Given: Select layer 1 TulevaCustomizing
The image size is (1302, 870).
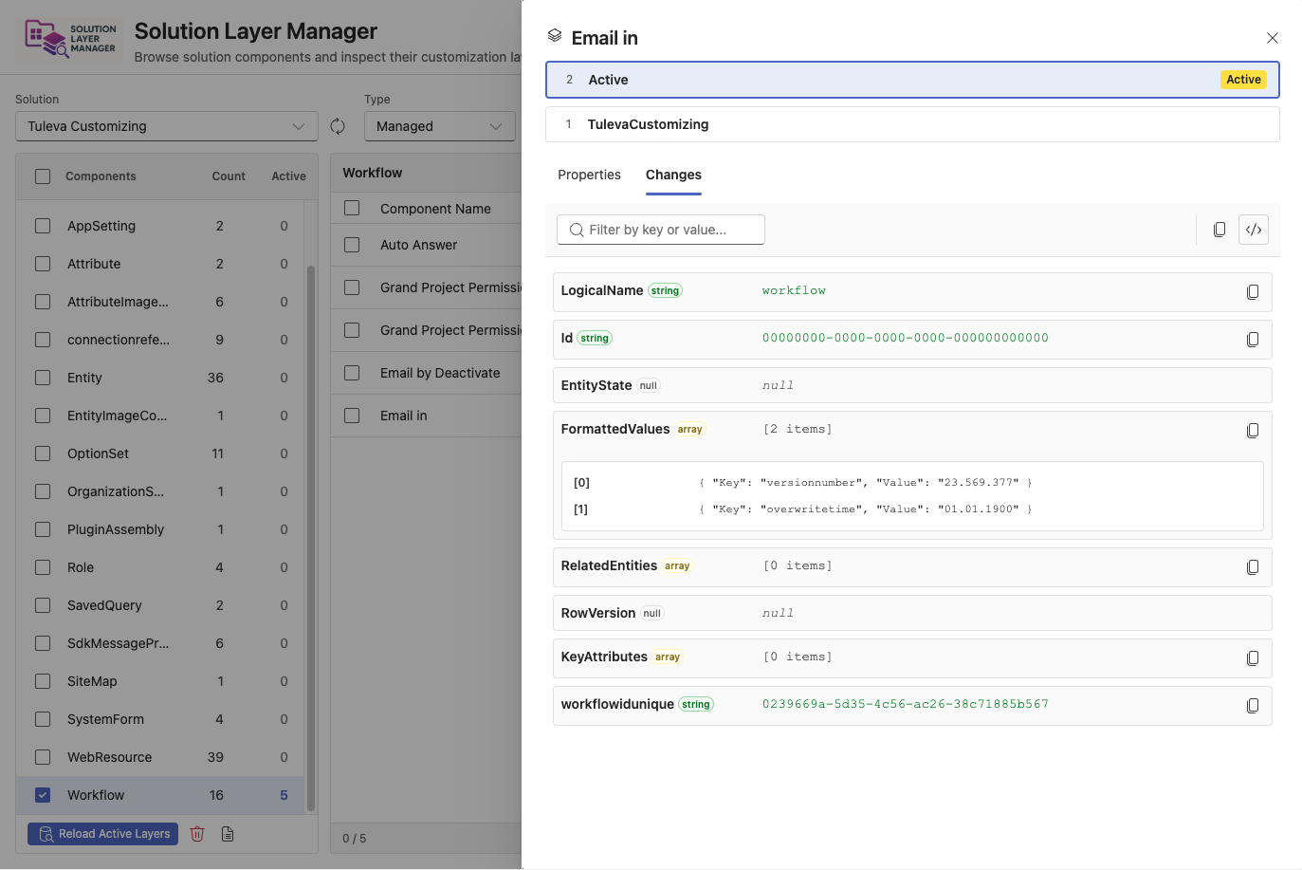Looking at the screenshot, I should [x=912, y=124].
